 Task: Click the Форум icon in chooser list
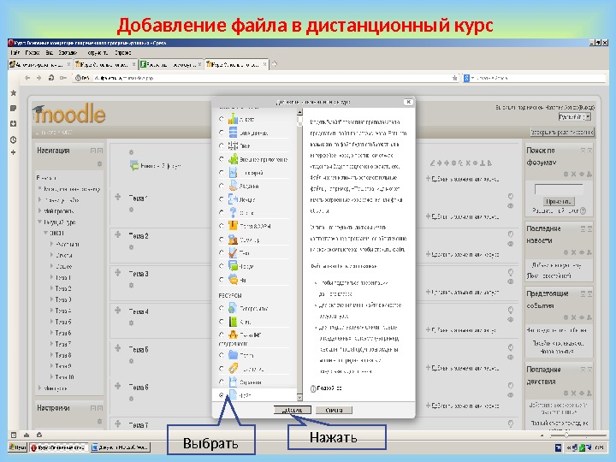click(x=233, y=266)
